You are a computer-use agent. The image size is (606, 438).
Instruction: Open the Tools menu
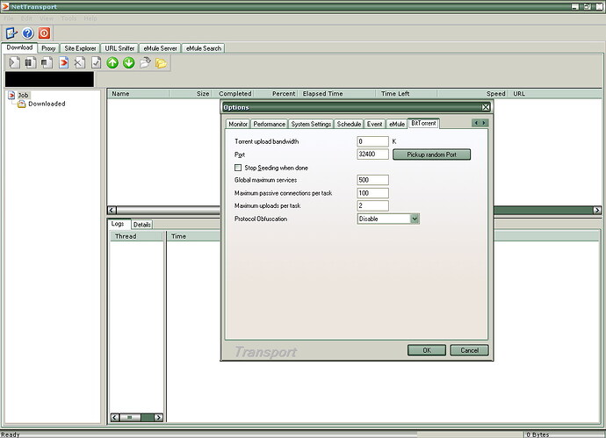click(x=69, y=18)
